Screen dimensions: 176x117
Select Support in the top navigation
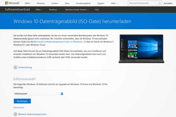point(101,4)
